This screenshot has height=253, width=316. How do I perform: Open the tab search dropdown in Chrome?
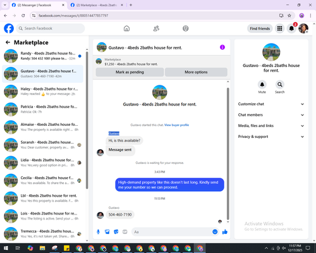[4, 5]
